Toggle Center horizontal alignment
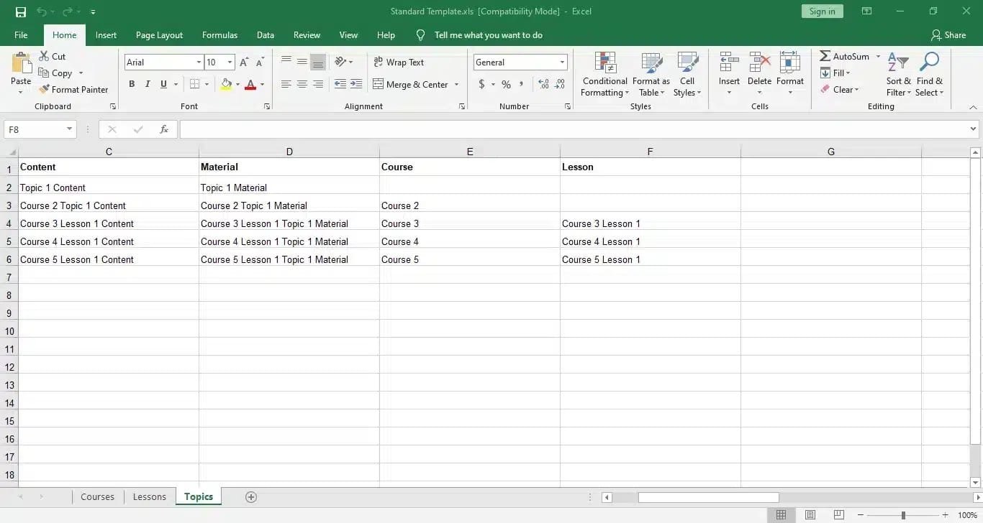 302,84
